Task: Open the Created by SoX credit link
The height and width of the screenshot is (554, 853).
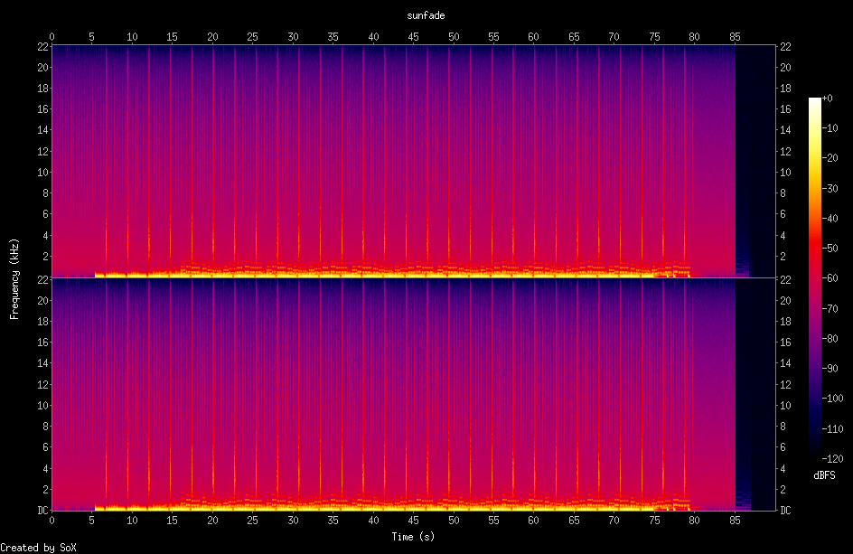Action: coord(38,547)
